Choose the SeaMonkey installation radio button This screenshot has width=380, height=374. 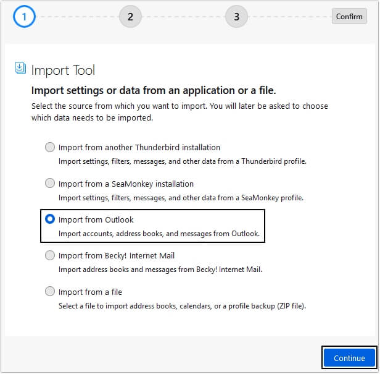coord(49,183)
